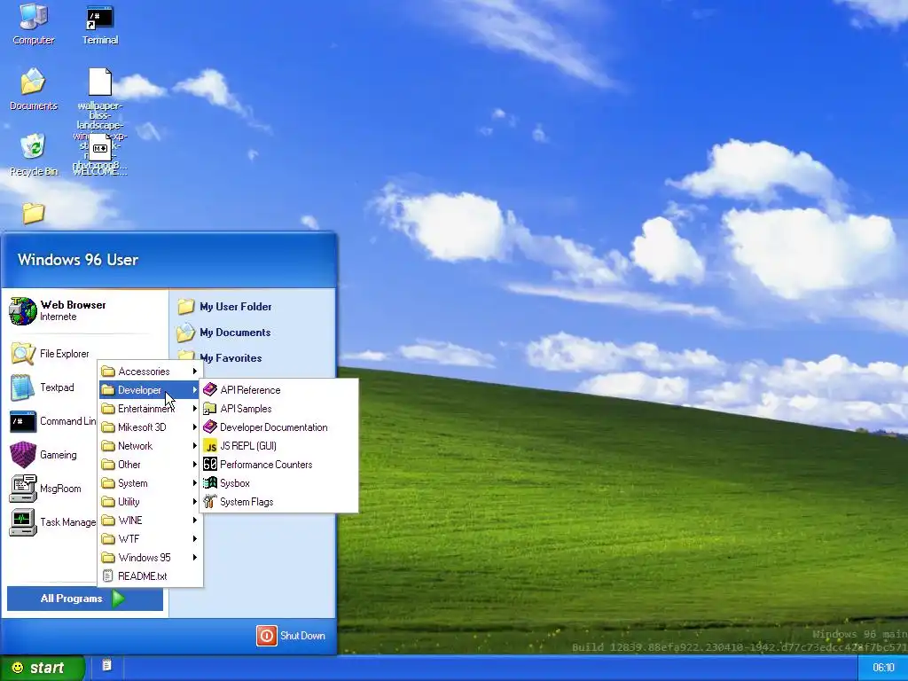Click the Sysbox label in Developer submenu
Image resolution: width=908 pixels, height=681 pixels.
coord(234,483)
